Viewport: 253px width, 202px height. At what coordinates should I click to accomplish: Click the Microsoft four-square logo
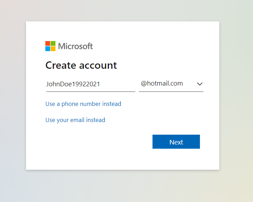50,46
